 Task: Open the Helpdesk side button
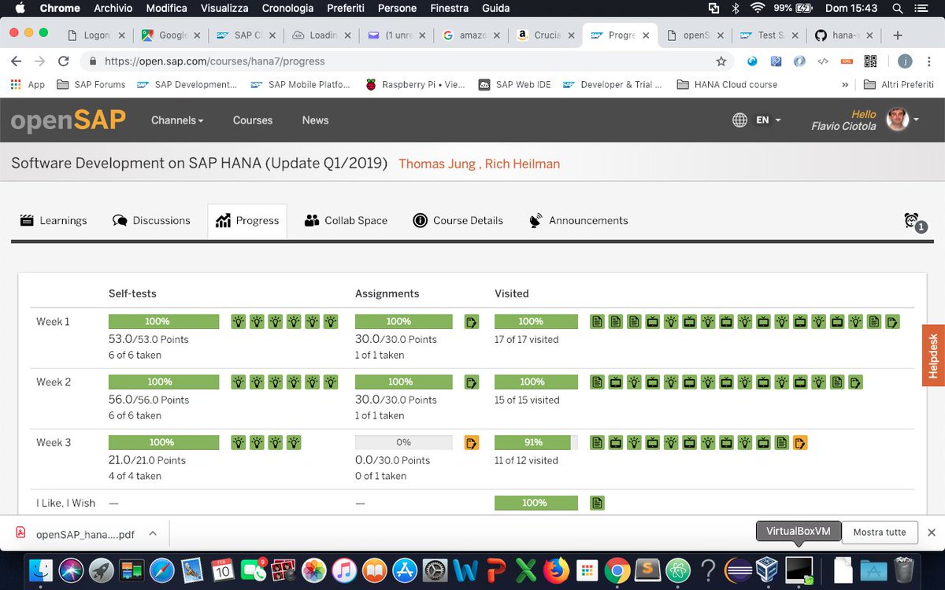(x=934, y=356)
